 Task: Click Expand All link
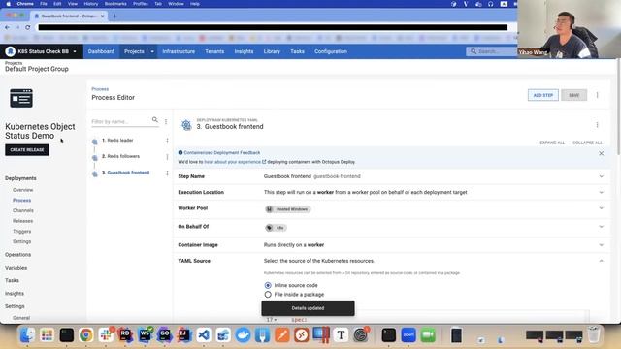click(552, 143)
